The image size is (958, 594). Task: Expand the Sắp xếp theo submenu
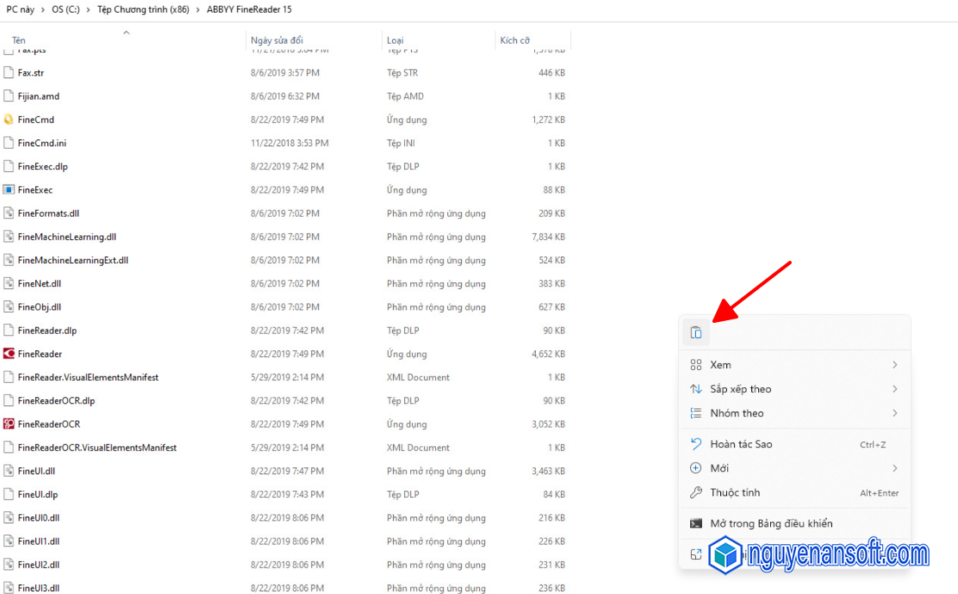pyautogui.click(x=894, y=389)
